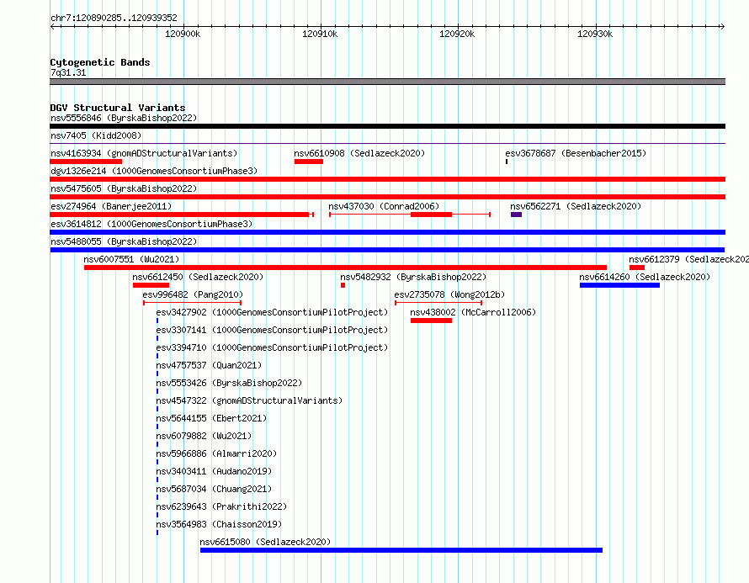Click the purple nsv6562271 feature box
The image size is (749, 583).
tap(516, 215)
